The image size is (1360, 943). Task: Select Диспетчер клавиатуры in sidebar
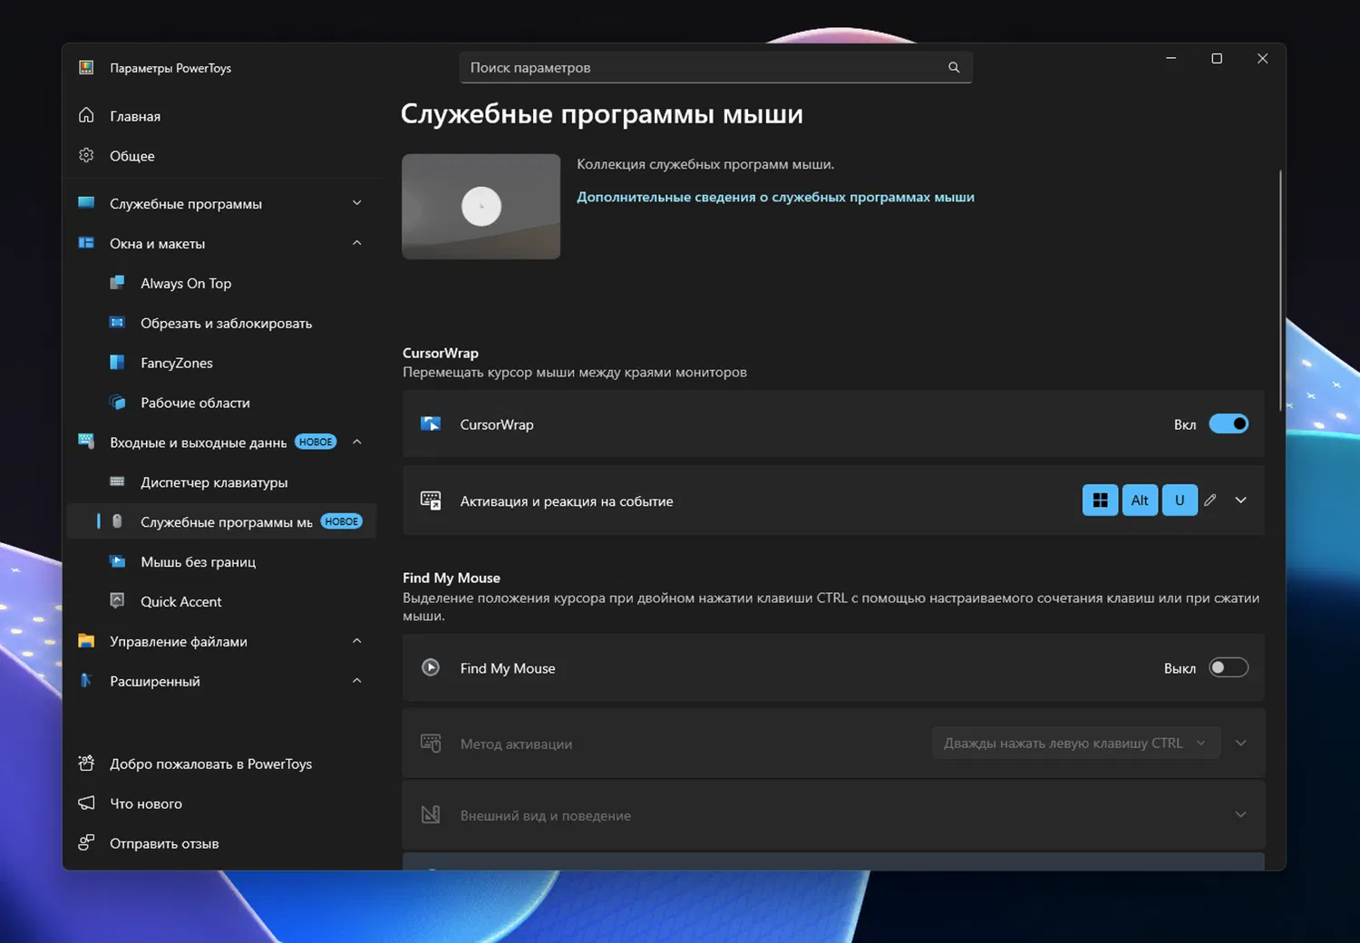tap(221, 482)
